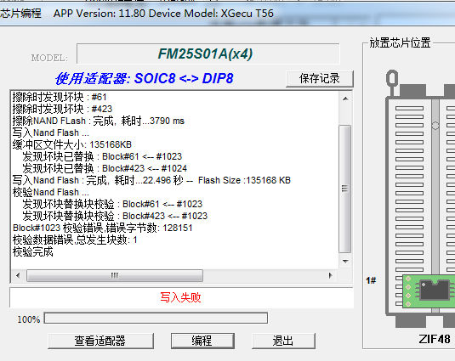Screen dimensions: 455x361
Task: Click the green SOIC8 adapter chip icon
Action: (429, 290)
